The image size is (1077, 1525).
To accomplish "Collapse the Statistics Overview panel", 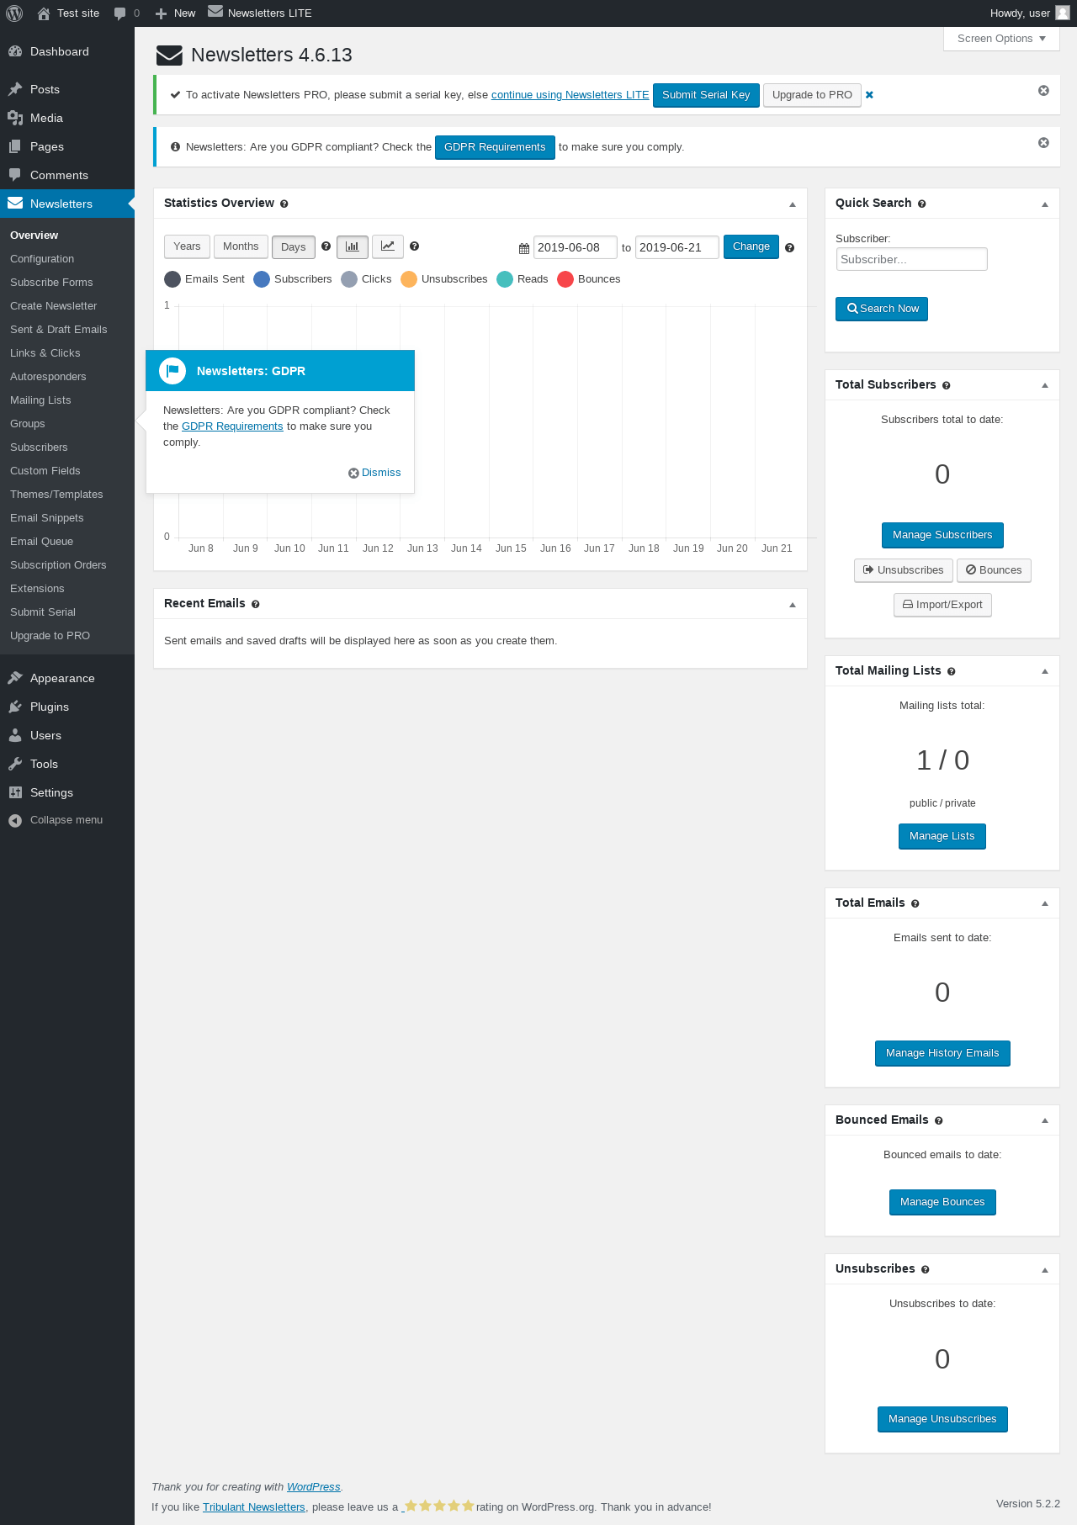I will (x=793, y=204).
